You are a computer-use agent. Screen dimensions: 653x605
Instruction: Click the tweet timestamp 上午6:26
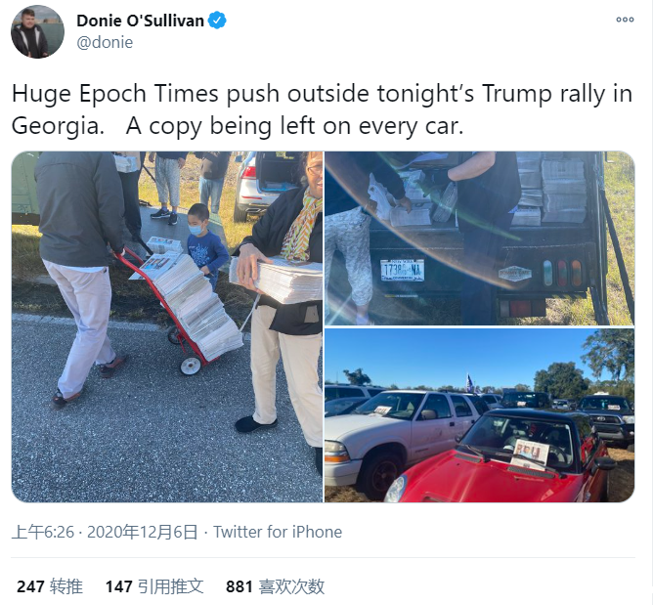[43, 532]
